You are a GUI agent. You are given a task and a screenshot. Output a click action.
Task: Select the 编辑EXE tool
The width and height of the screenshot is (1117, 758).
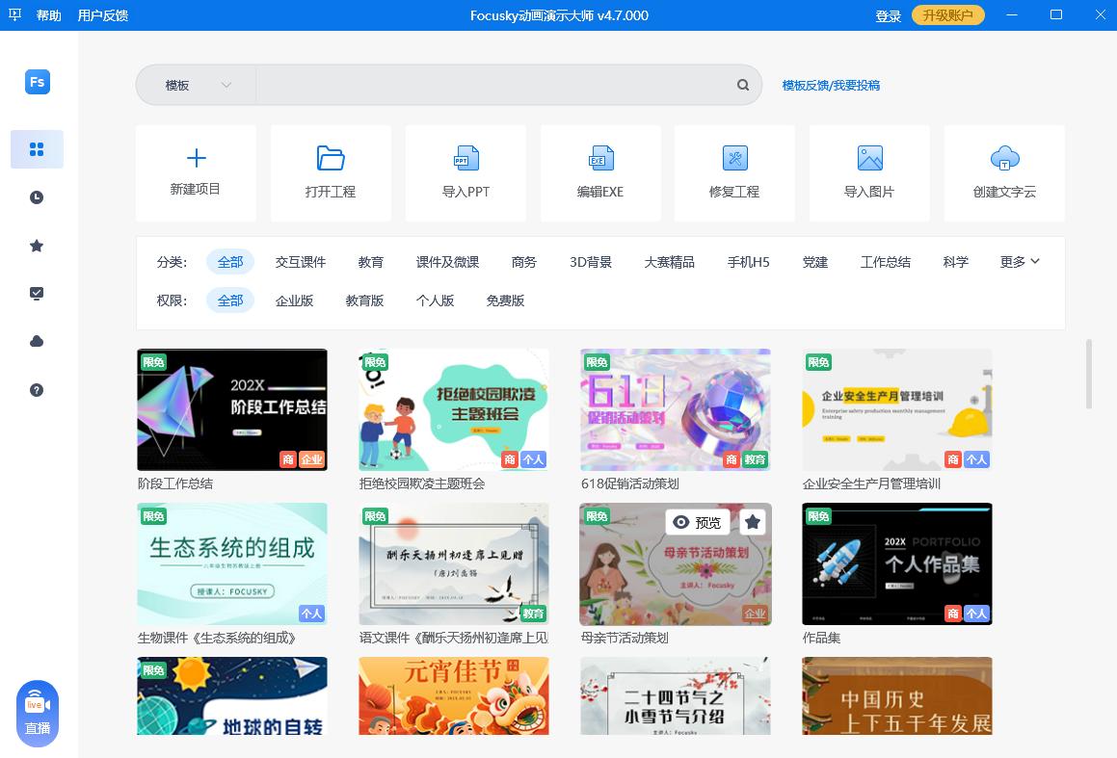point(600,173)
